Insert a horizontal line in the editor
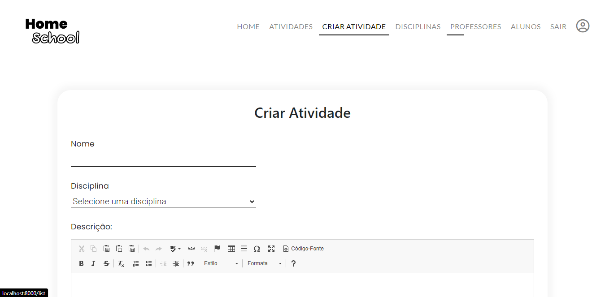The height and width of the screenshot is (297, 605). [244, 248]
